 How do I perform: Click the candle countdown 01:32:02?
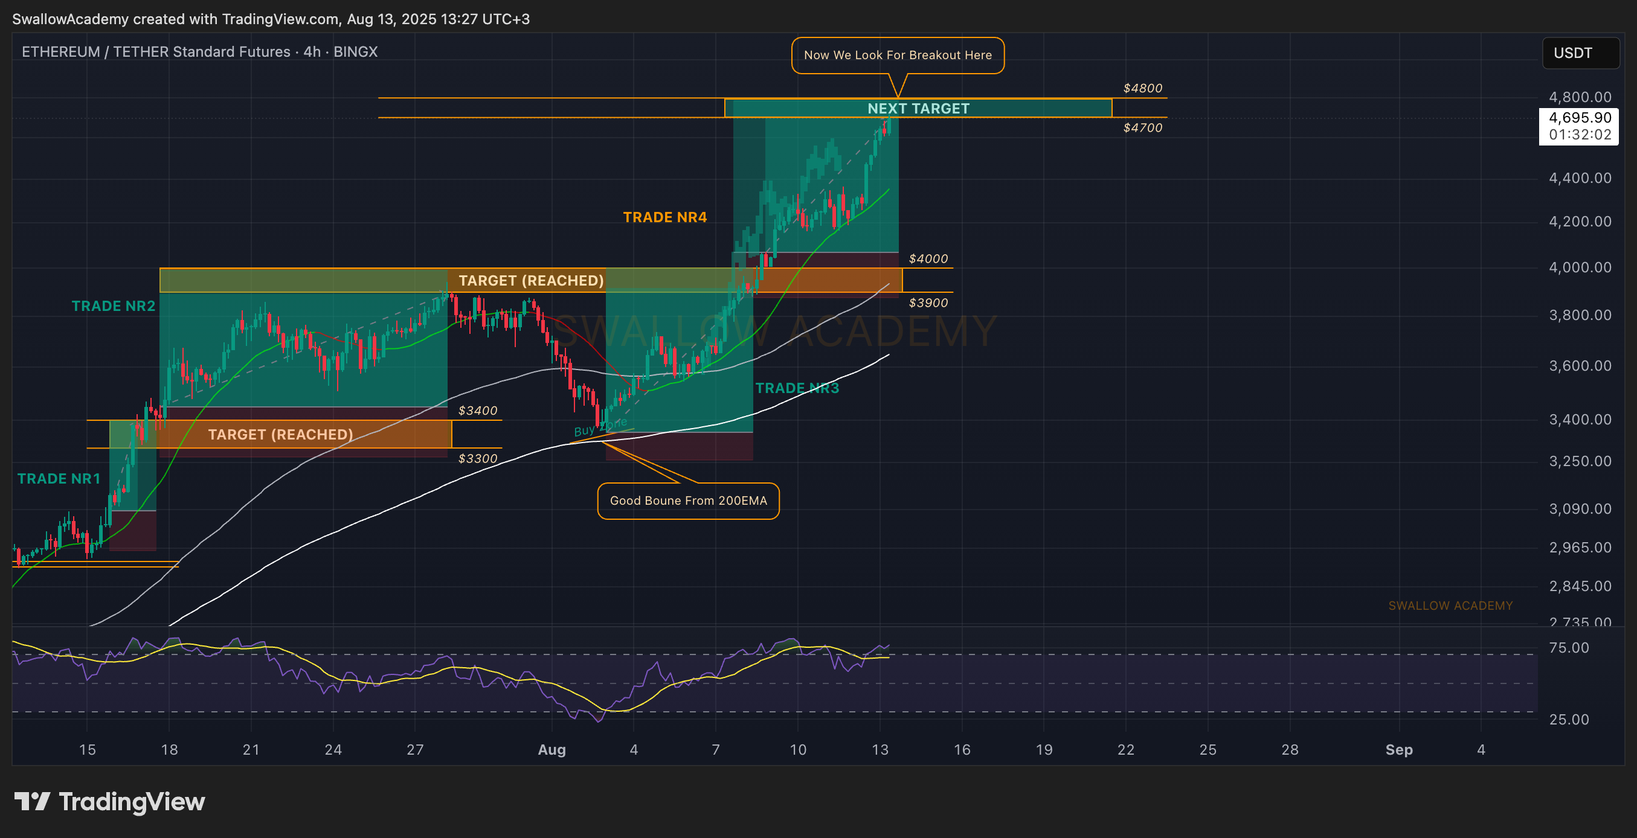pyautogui.click(x=1580, y=135)
